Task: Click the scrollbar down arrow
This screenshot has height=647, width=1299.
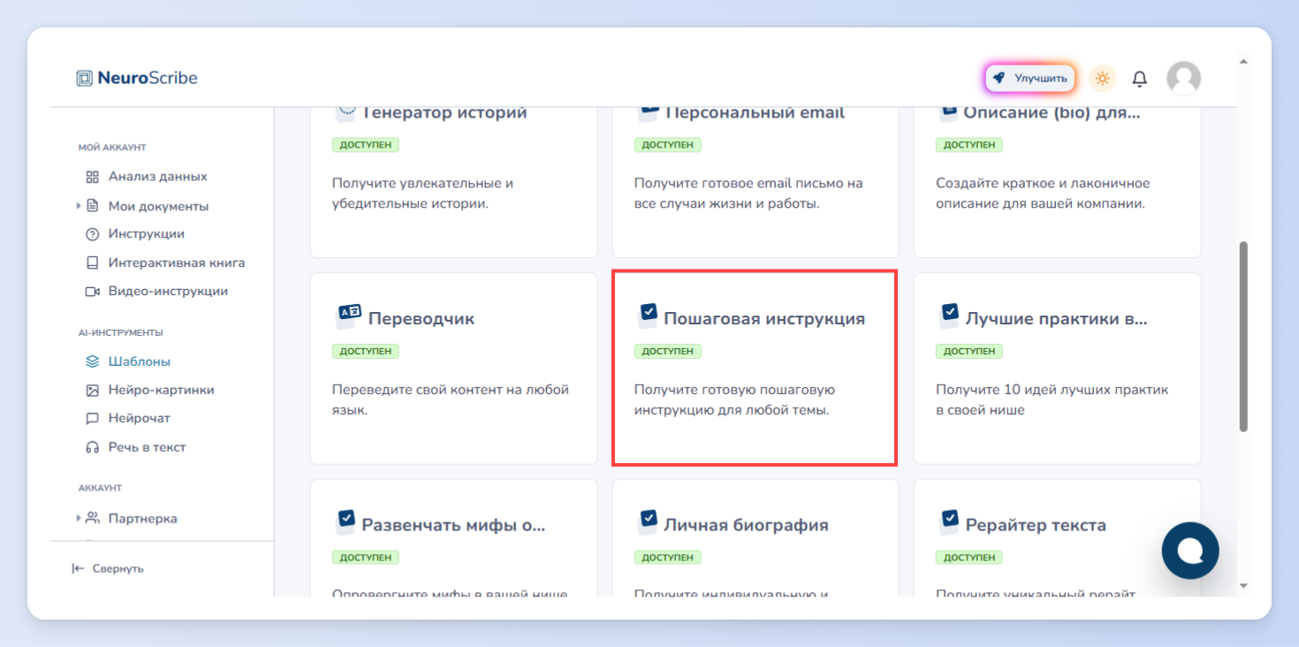Action: tap(1243, 585)
